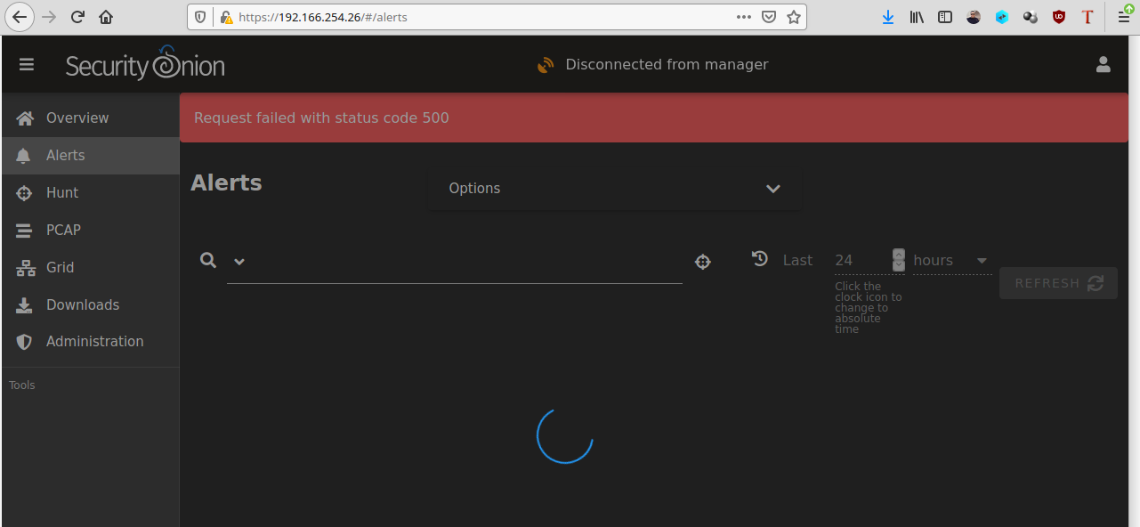Click the Alerts page heading
1140x527 pixels.
tap(226, 183)
